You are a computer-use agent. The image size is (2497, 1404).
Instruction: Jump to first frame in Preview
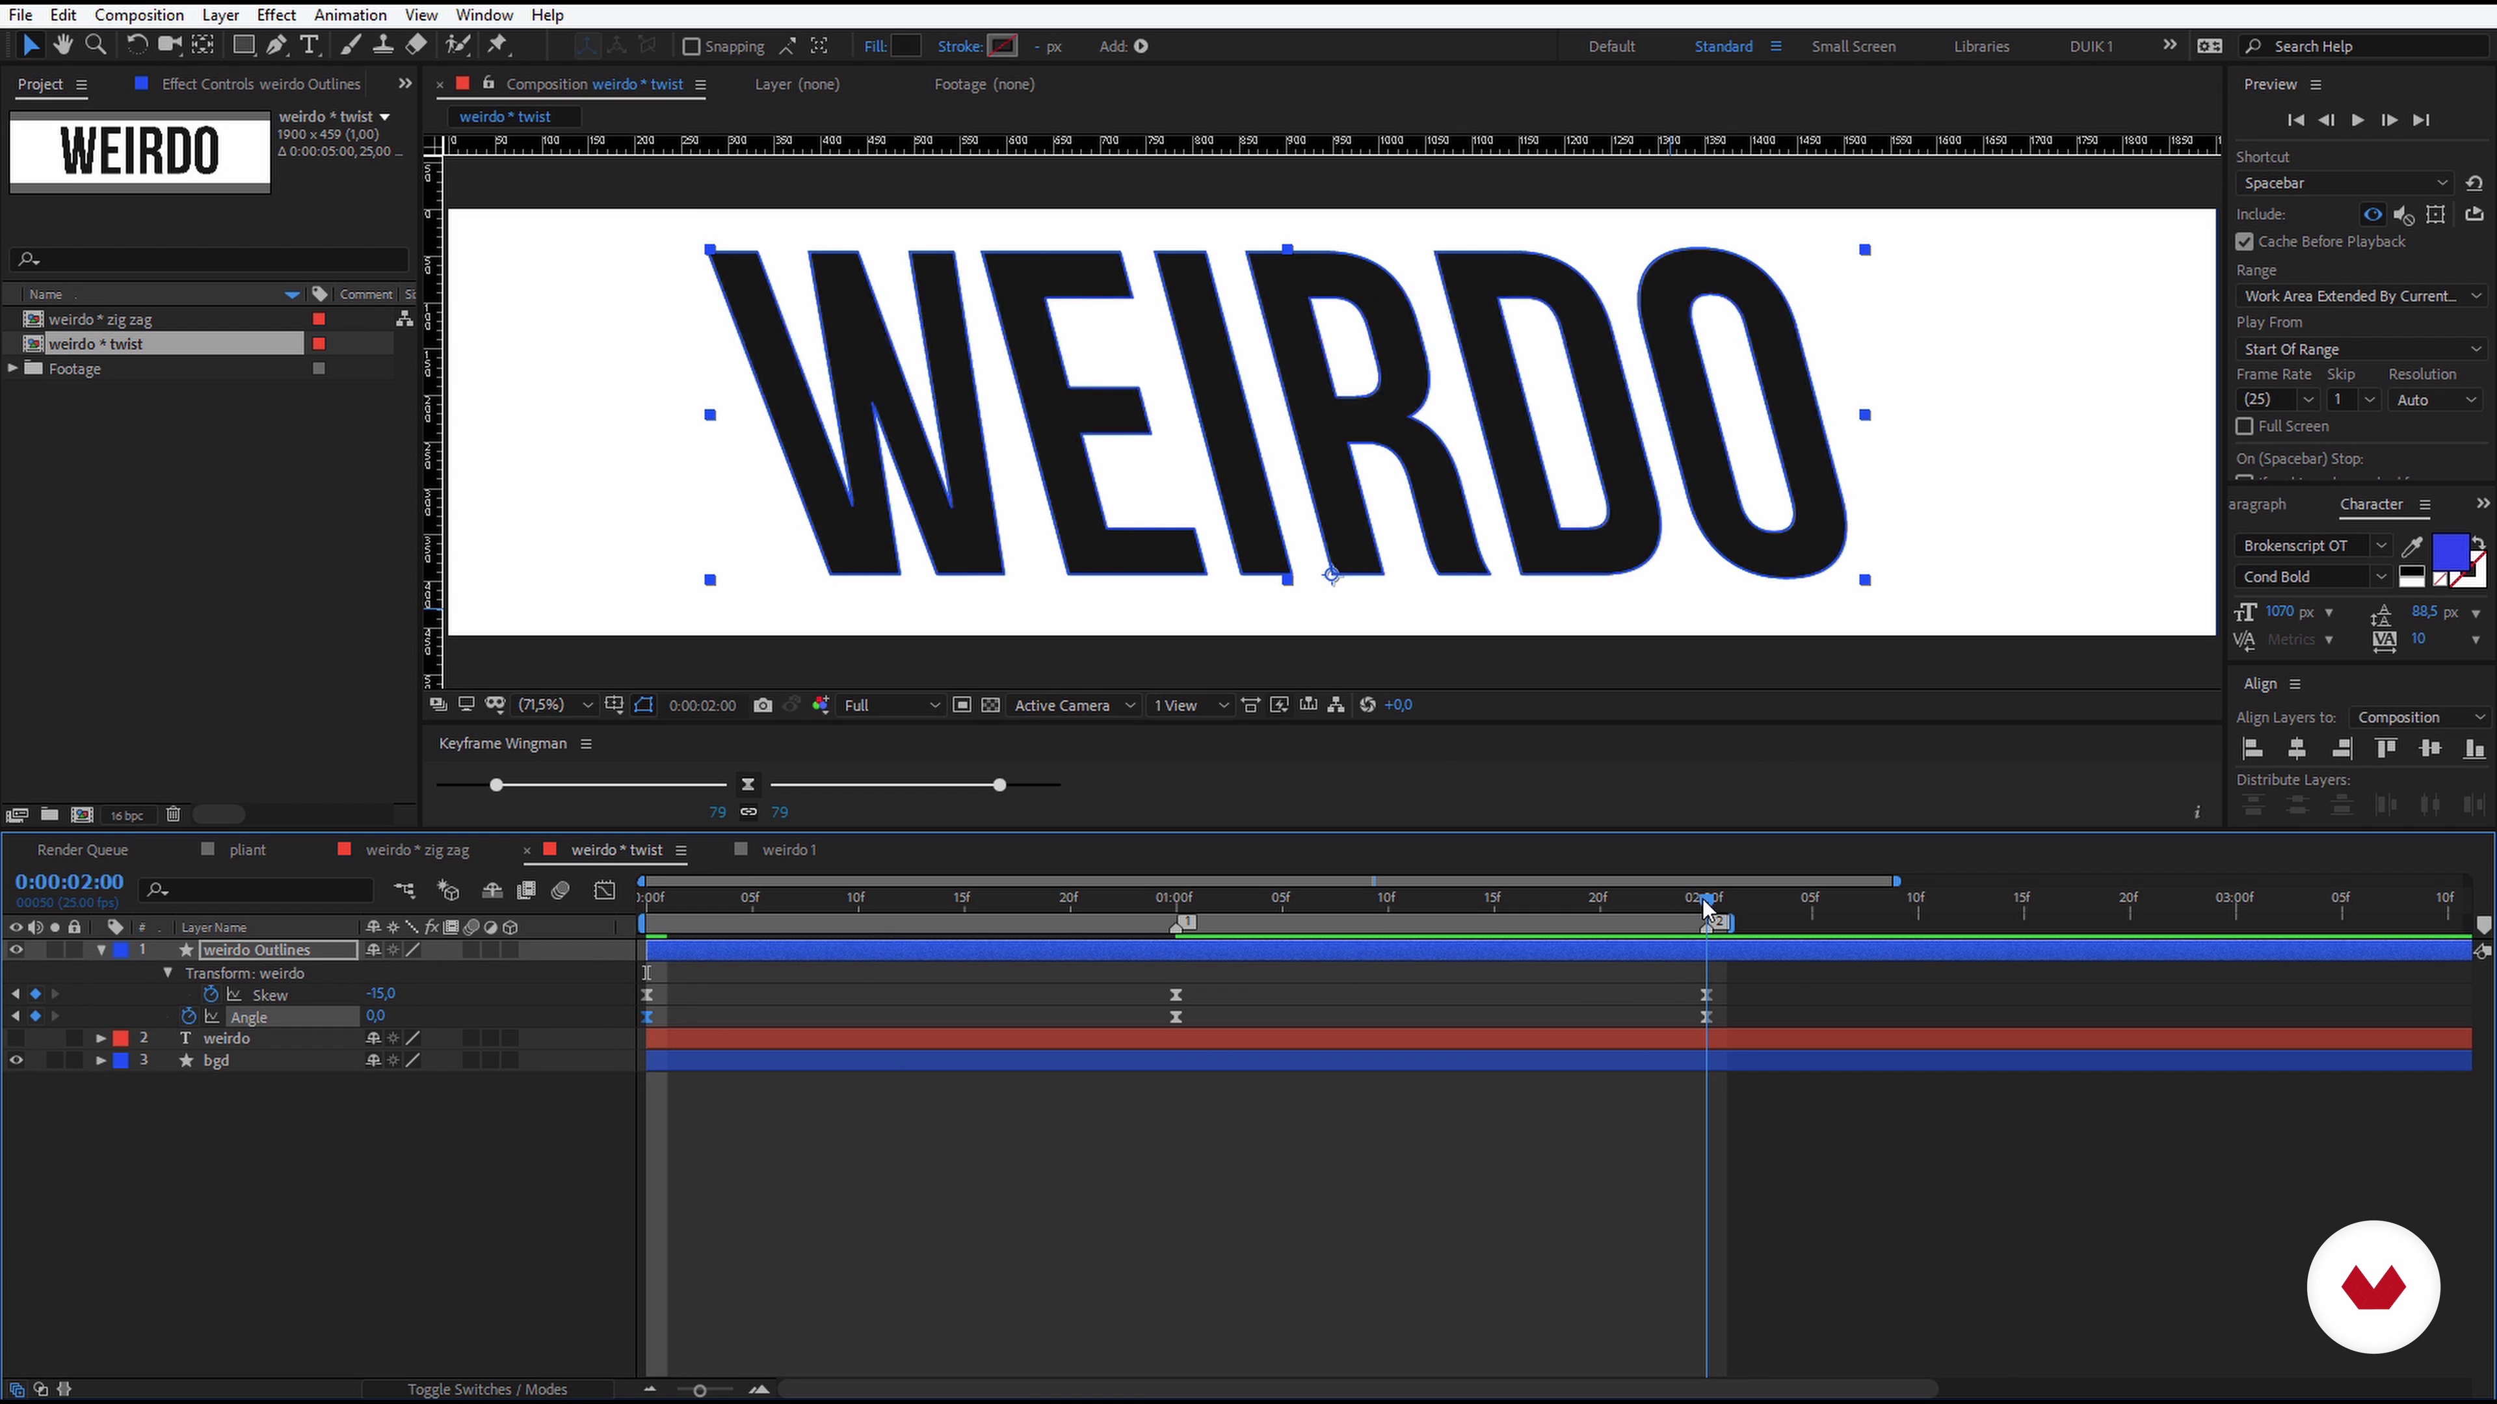click(2295, 120)
